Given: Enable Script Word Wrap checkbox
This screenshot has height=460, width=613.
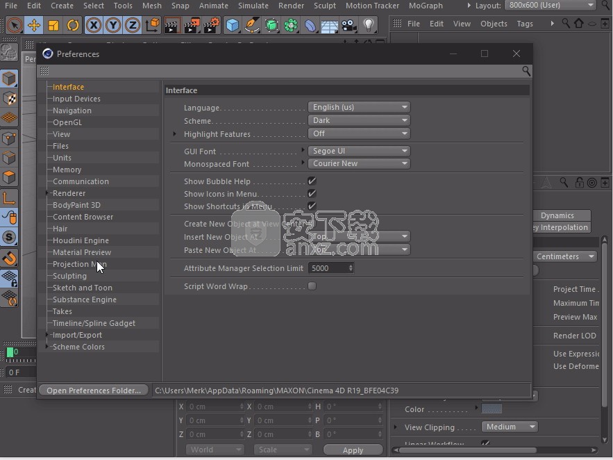Looking at the screenshot, I should pos(312,286).
